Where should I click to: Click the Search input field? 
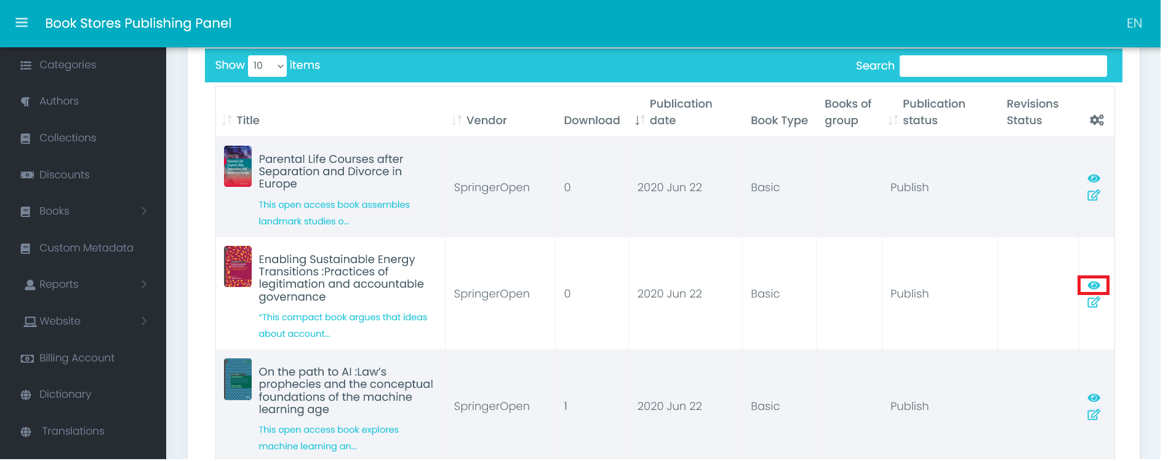(x=1002, y=66)
